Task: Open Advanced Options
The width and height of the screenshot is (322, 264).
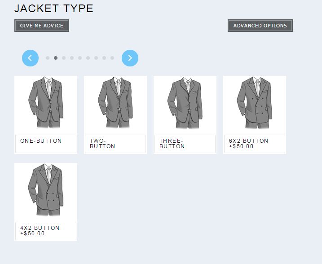Action: pos(260,26)
